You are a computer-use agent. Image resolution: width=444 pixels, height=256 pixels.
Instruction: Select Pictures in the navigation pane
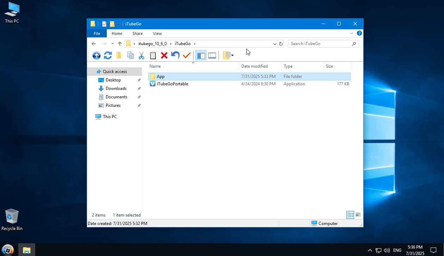click(x=115, y=105)
